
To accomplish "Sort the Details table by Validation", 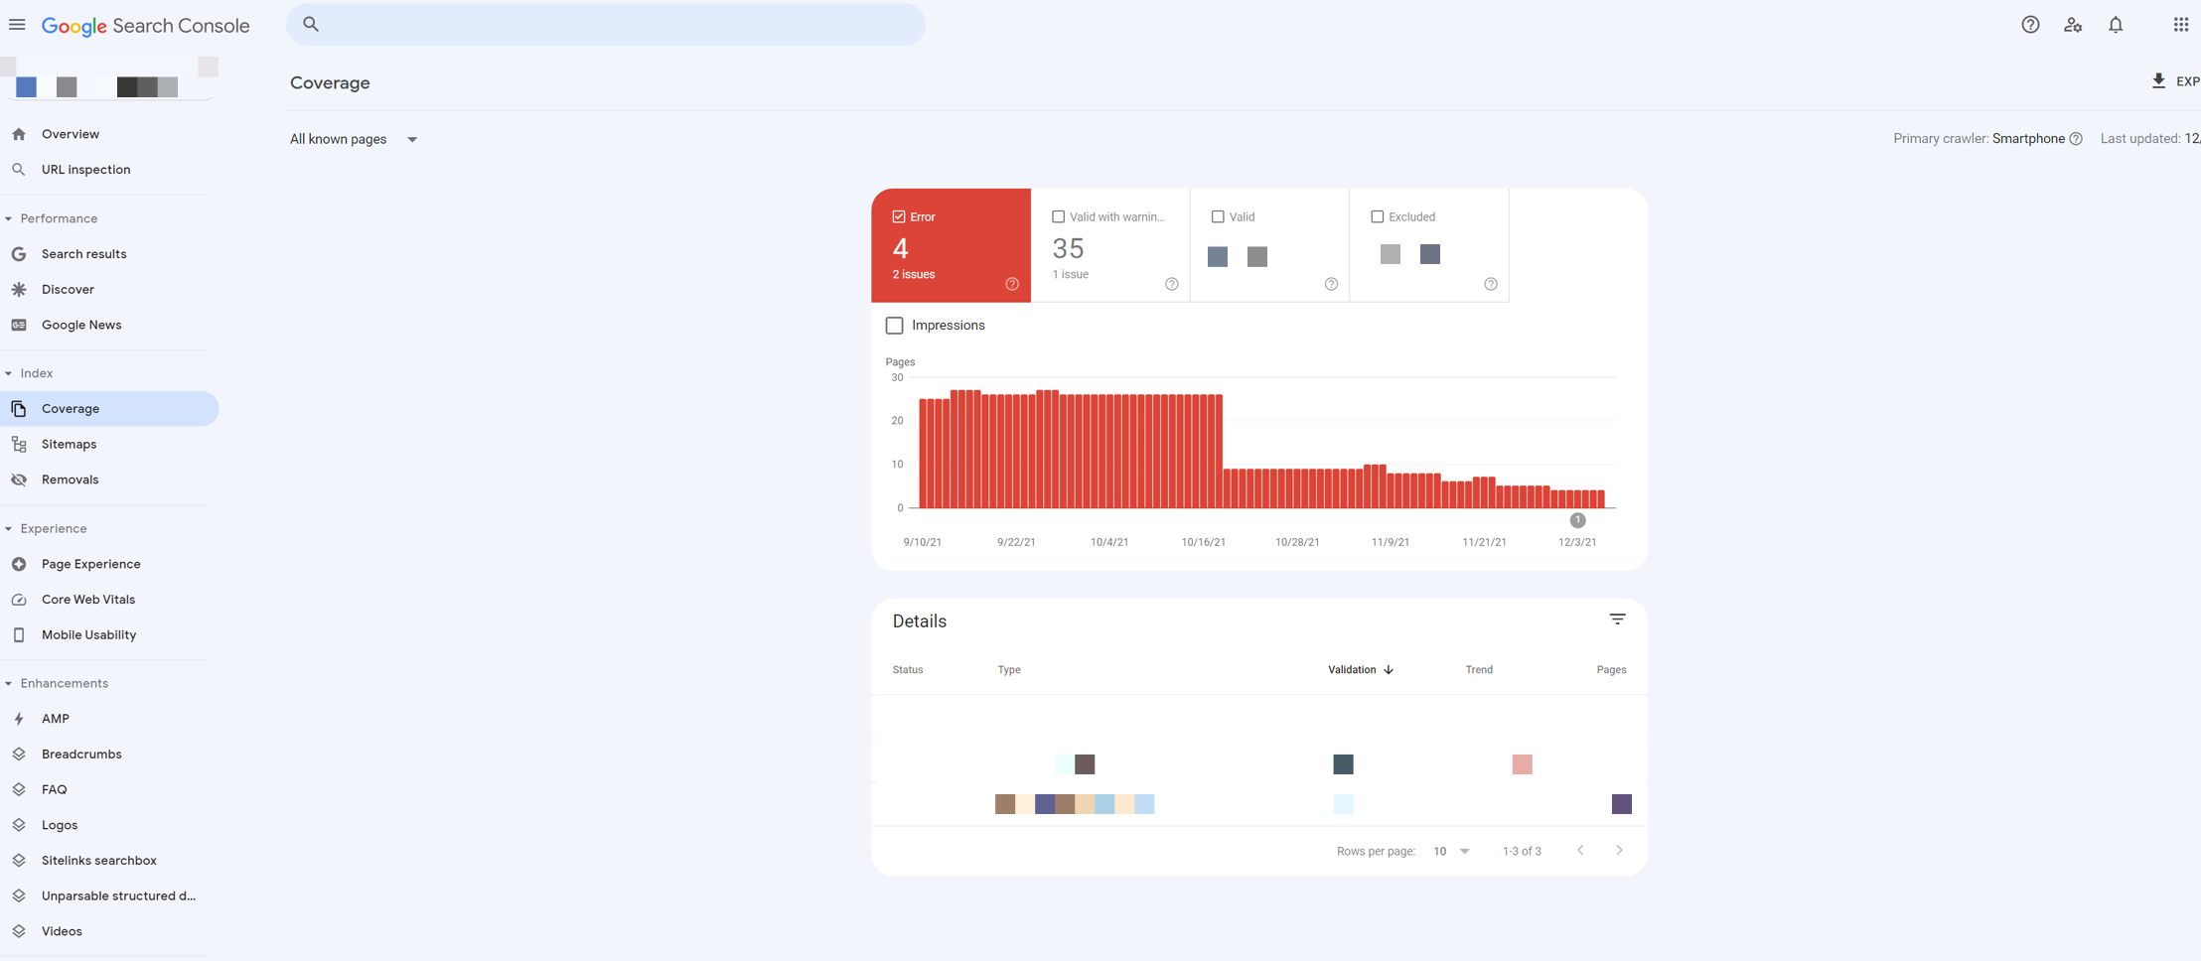I will [1360, 669].
